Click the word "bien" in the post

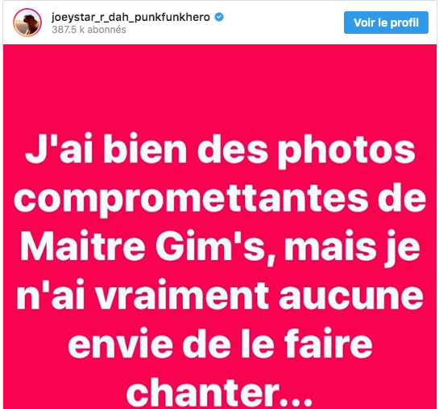click(145, 148)
